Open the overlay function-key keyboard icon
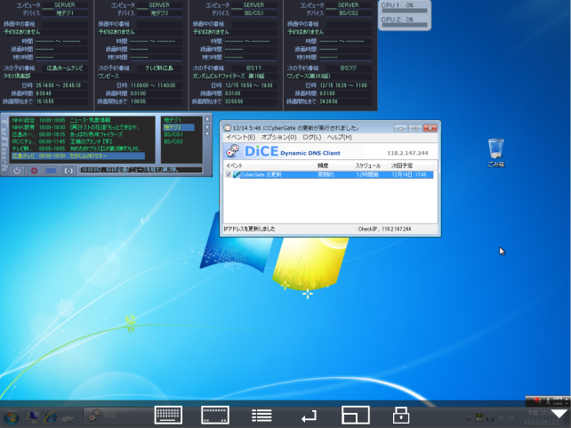 (215, 415)
